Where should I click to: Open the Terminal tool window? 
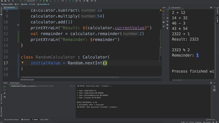(25, 120)
